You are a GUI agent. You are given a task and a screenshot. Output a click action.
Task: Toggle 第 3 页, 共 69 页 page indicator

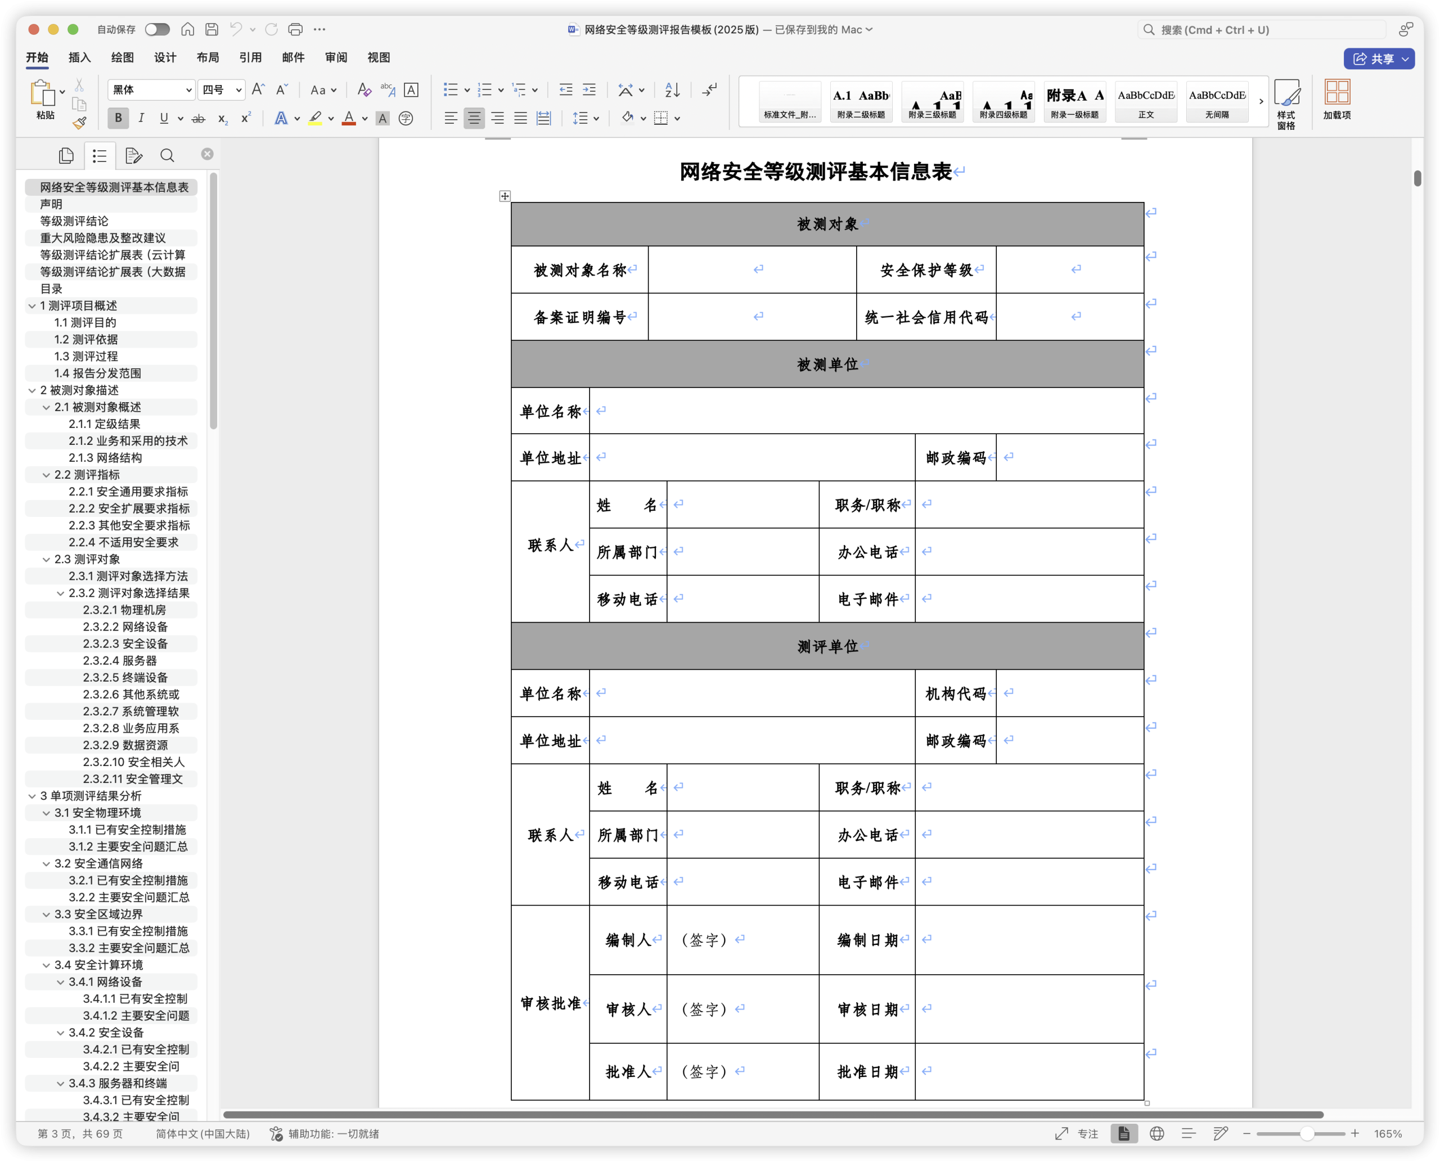click(80, 1133)
